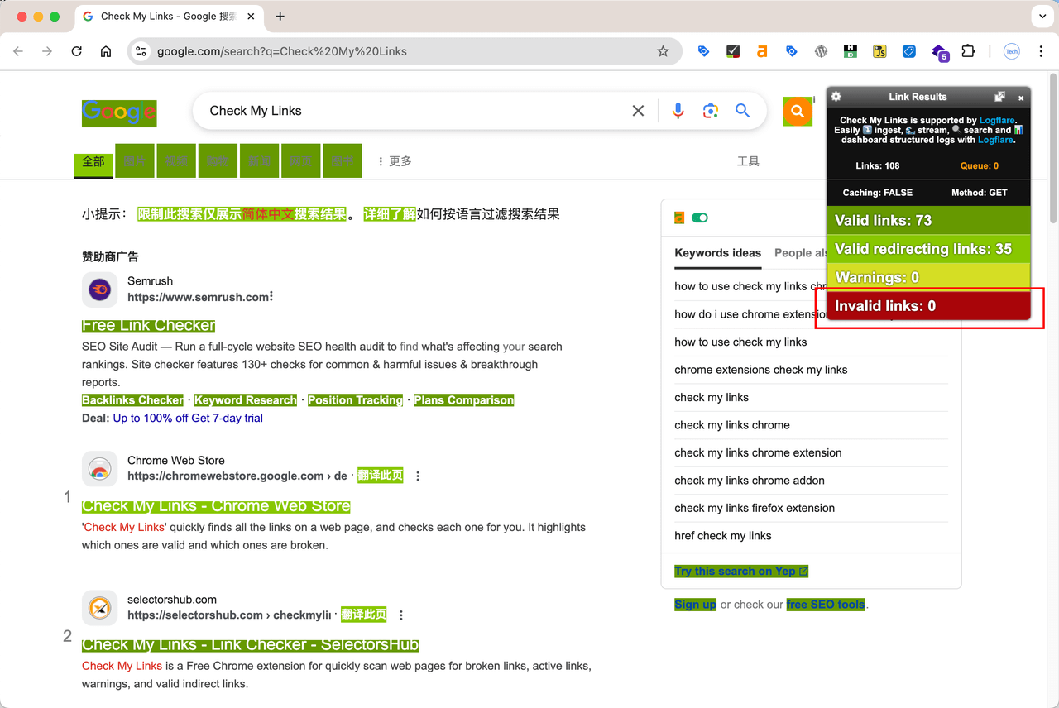Open Chrome three-dot menu
Screen dimensions: 1059x708
(1041, 51)
